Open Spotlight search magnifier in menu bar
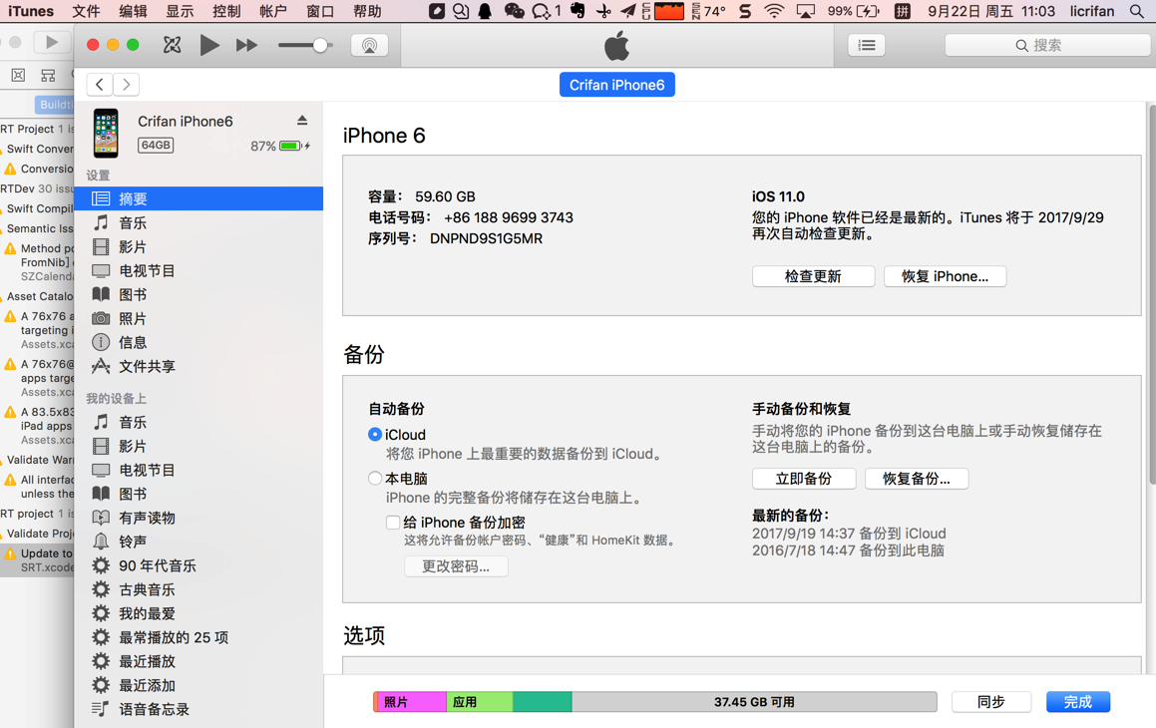The width and height of the screenshot is (1156, 728). click(x=1137, y=11)
